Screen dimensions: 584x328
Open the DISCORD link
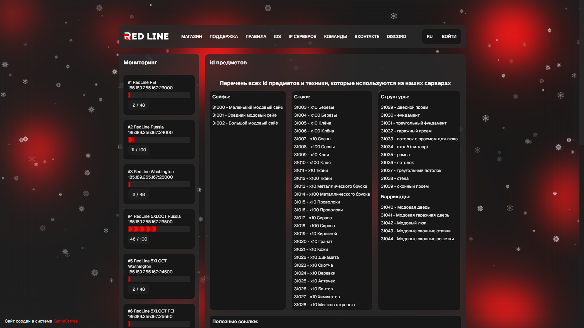[x=396, y=36]
